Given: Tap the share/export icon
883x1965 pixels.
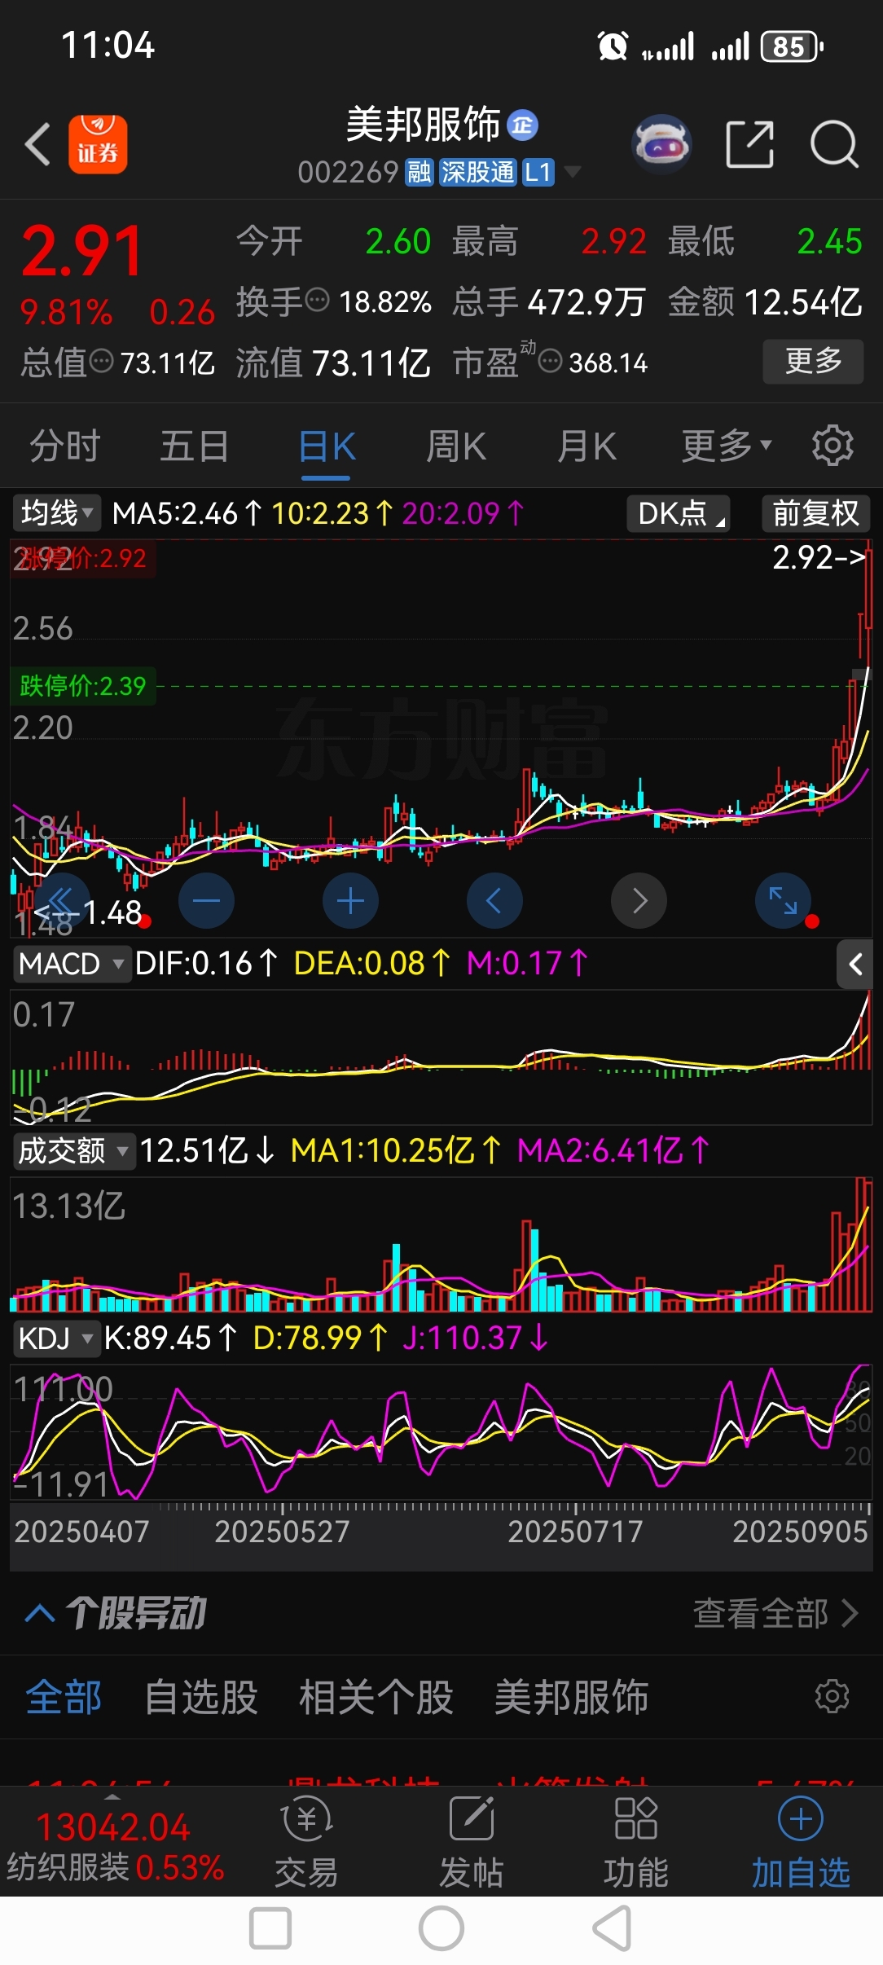Looking at the screenshot, I should click(749, 144).
